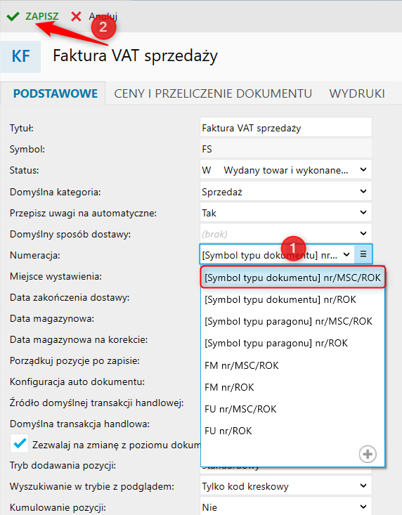402x515 pixels.
Task: Select [Symbol typu dokumentu] nr/ROK option
Action: (x=292, y=299)
